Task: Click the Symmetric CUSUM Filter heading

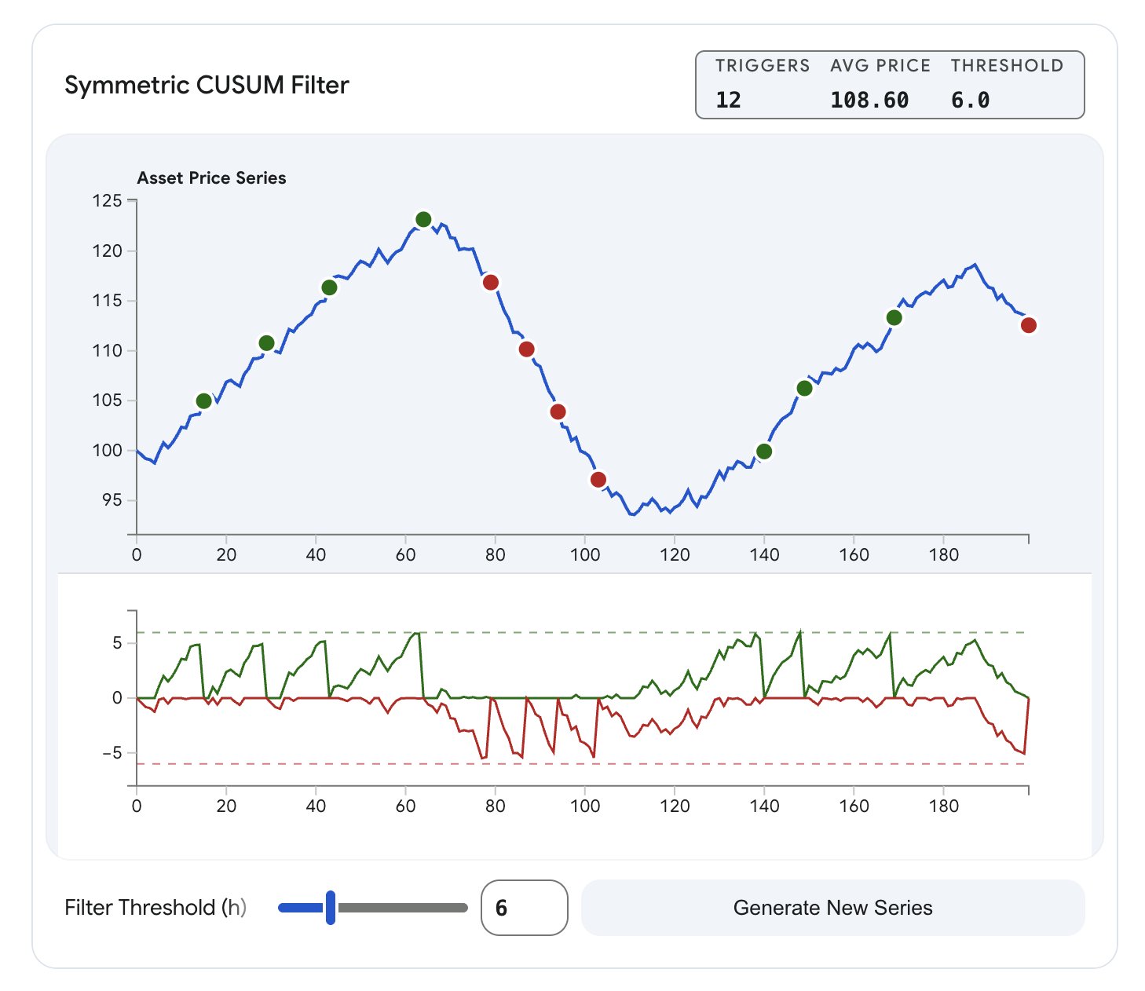Action: pos(207,85)
